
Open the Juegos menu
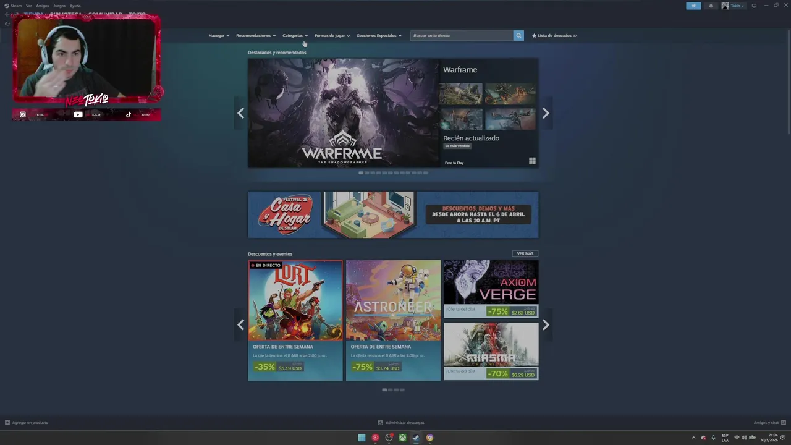click(59, 6)
